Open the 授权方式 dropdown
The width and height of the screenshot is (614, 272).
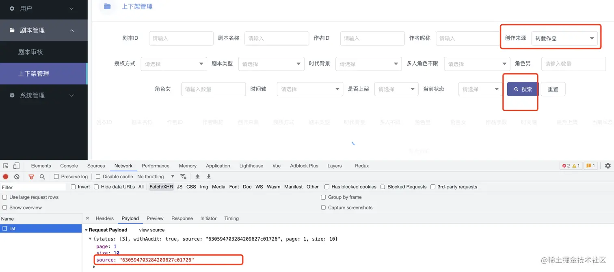(174, 64)
